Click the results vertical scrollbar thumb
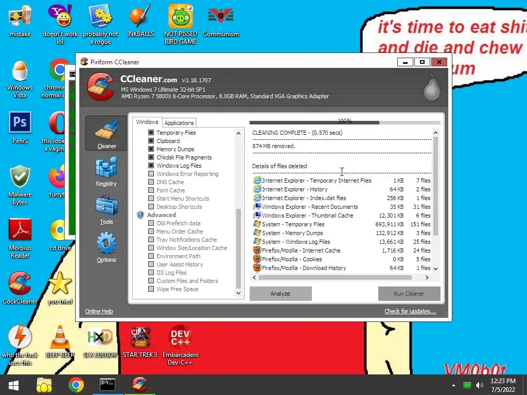The image size is (527, 395). (435, 186)
